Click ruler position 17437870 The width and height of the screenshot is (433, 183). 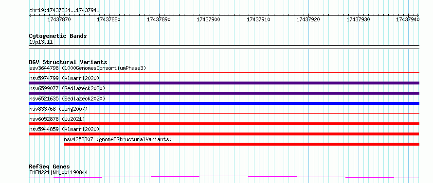pyautogui.click(x=59, y=19)
